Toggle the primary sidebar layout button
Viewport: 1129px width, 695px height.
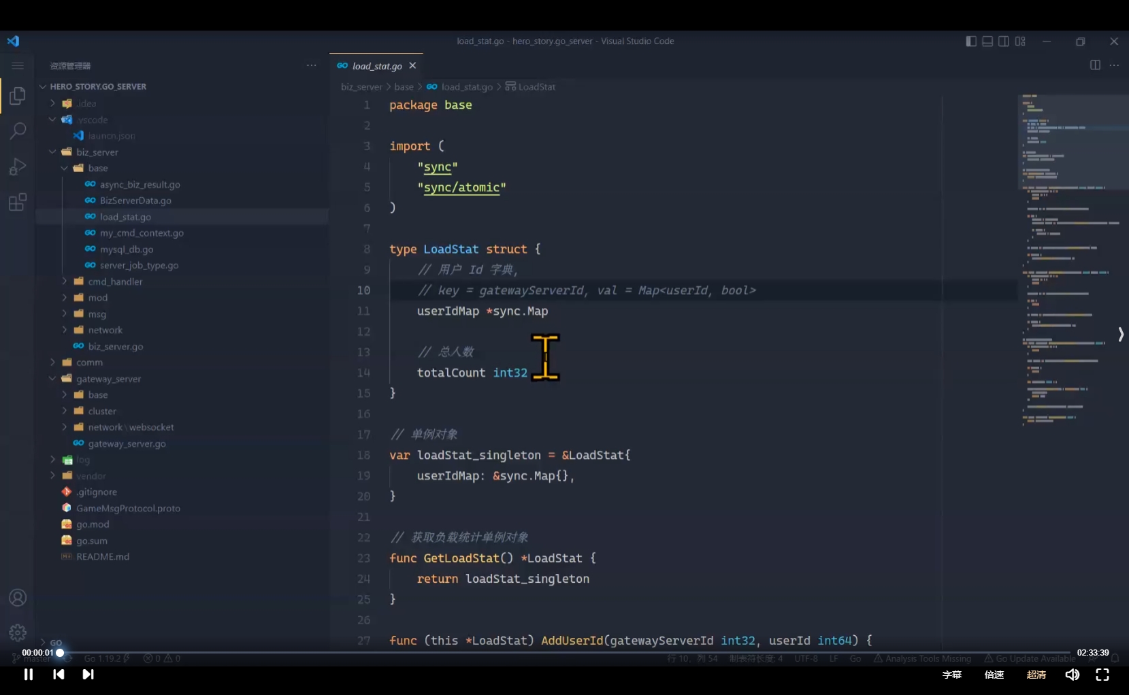971,41
